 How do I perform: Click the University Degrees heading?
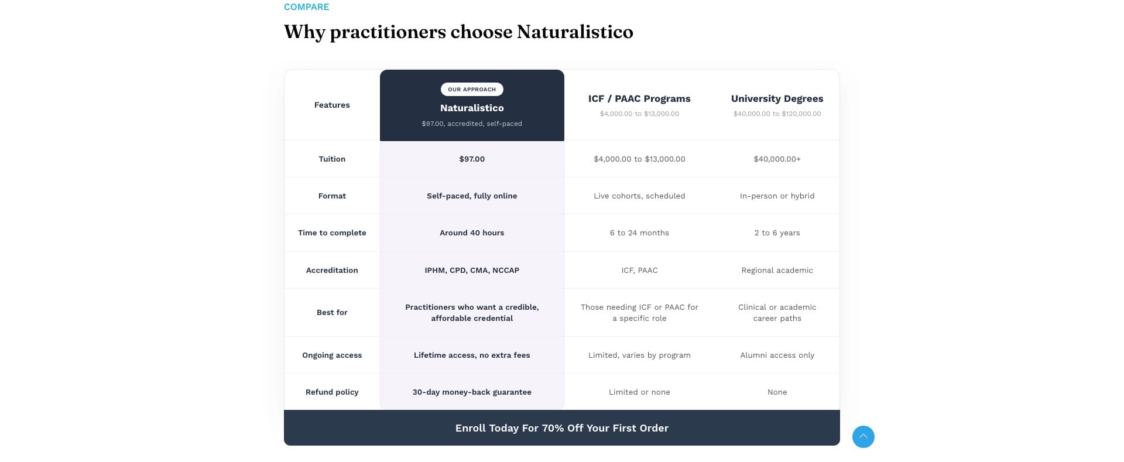point(777,99)
